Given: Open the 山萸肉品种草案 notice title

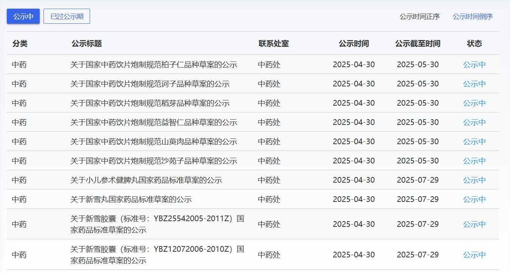Looking at the screenshot, I should 154,142.
